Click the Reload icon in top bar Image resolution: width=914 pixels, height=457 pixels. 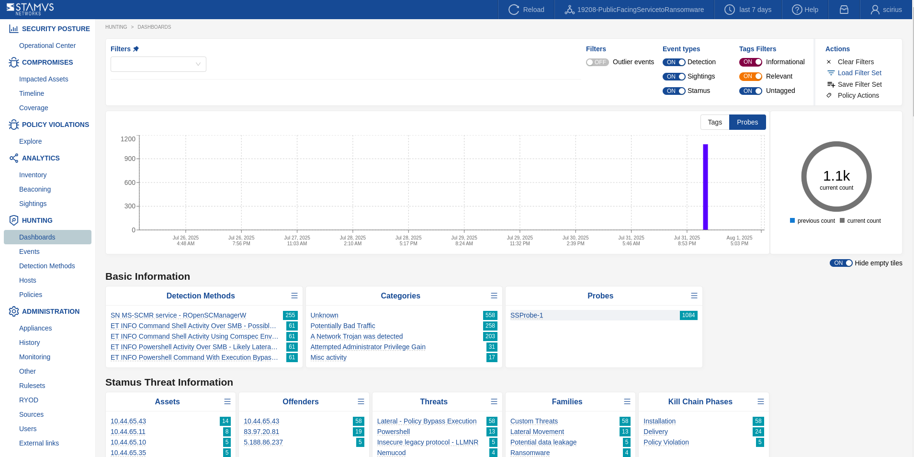(514, 10)
